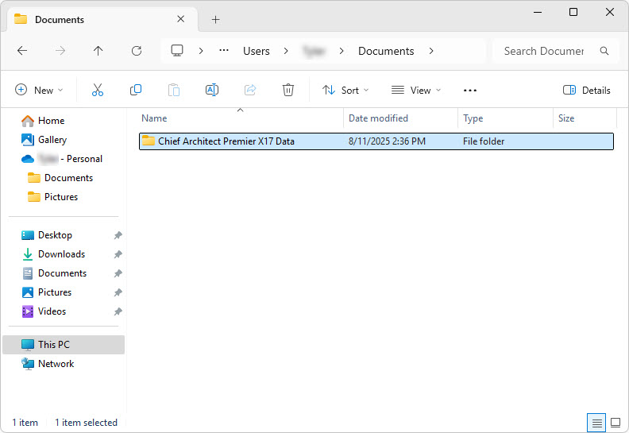Expand the hidden path with the address bar ellipsis
Image resolution: width=629 pixels, height=433 pixels.
point(224,51)
